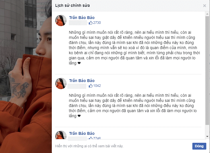Open second Trần Bảo Bảo name link

point(82,81)
